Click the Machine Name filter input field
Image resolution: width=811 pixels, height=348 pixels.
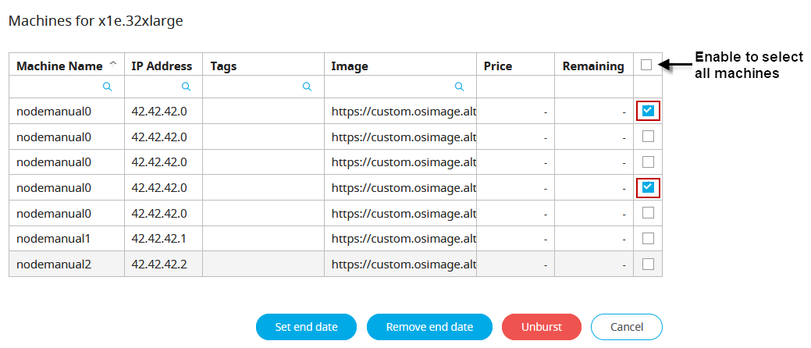pos(59,87)
